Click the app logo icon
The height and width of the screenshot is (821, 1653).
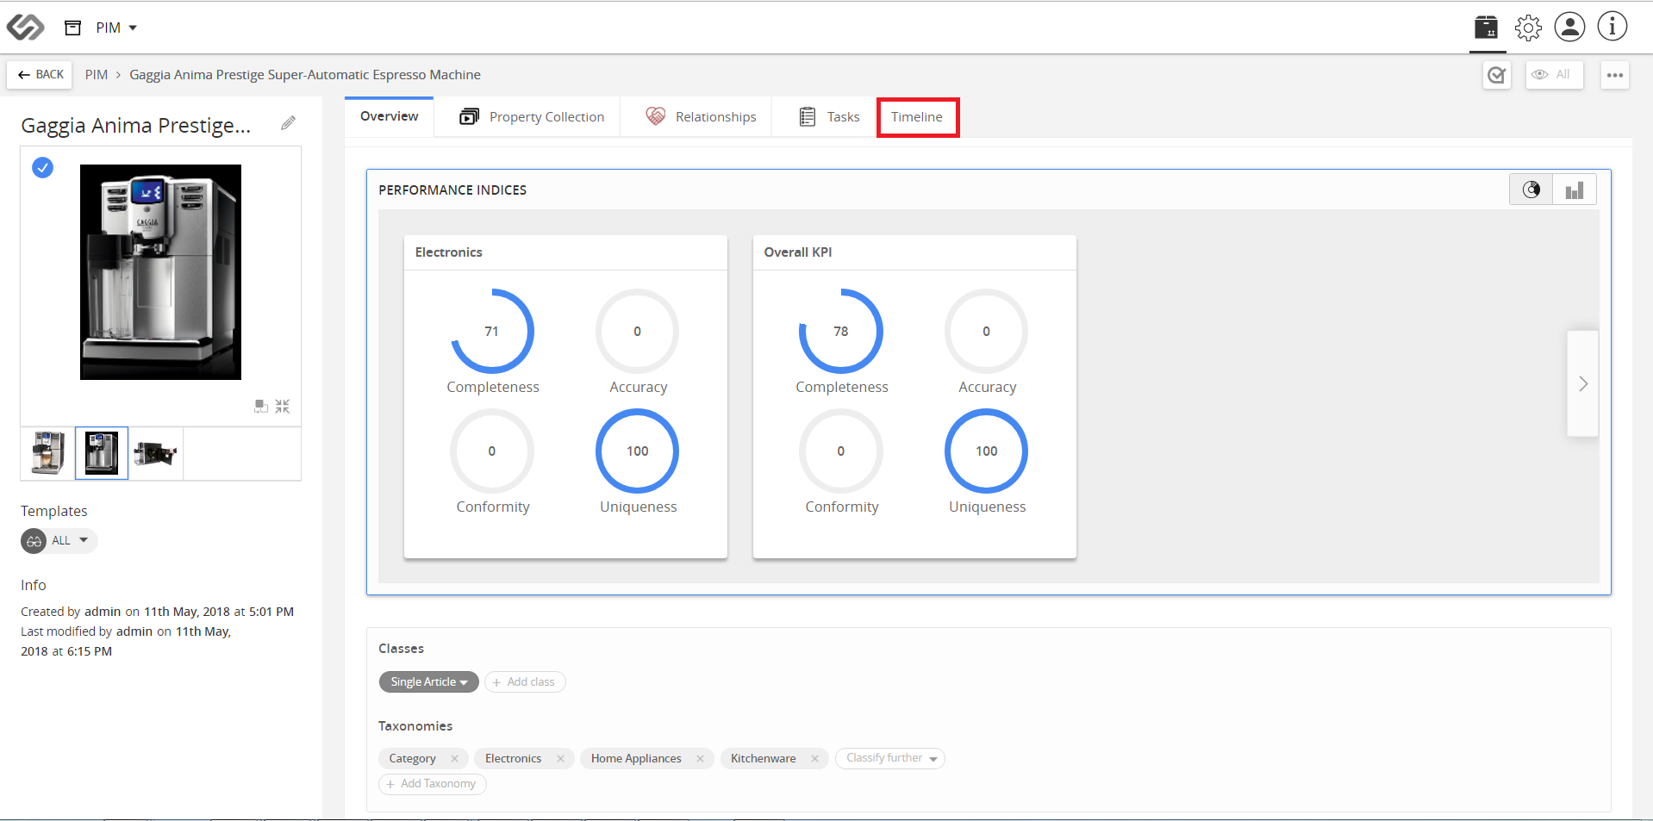[25, 28]
